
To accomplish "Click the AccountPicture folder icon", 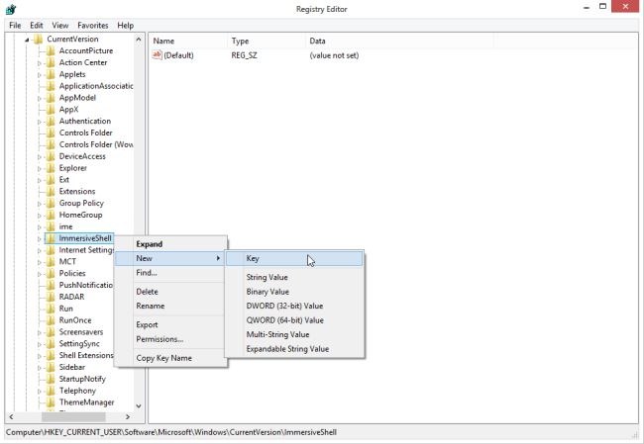I will pos(51,50).
